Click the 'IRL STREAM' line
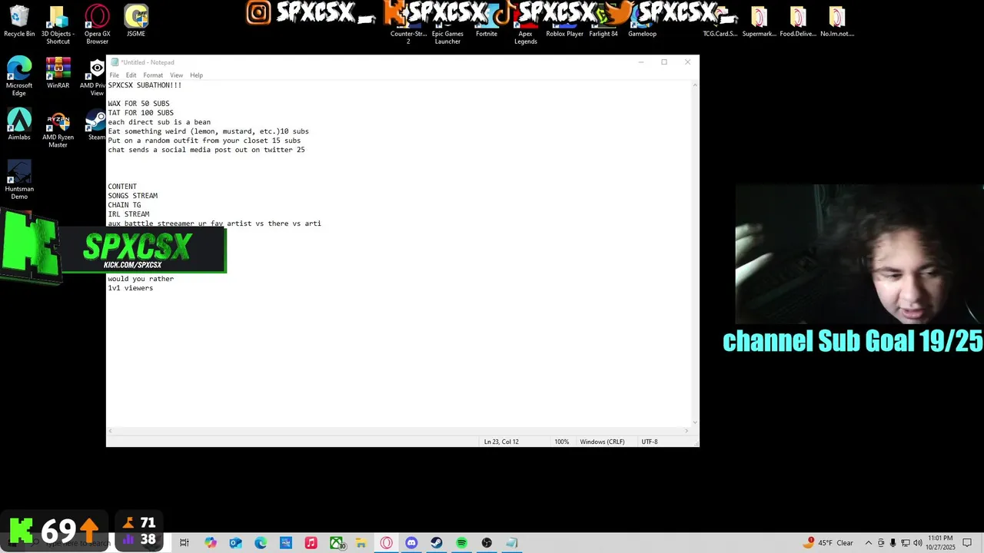Screen dimensions: 984x553 tap(128, 214)
